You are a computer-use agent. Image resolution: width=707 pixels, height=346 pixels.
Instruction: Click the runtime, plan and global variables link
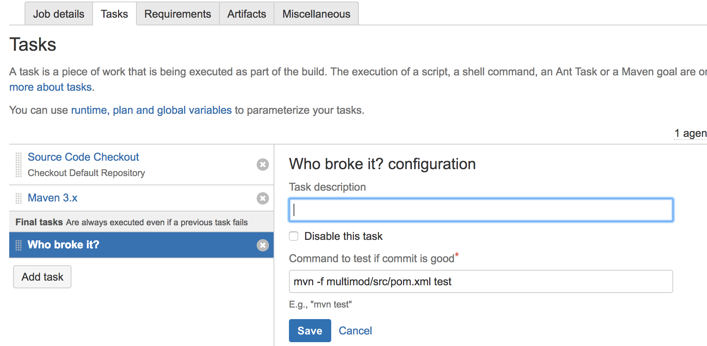pos(149,110)
